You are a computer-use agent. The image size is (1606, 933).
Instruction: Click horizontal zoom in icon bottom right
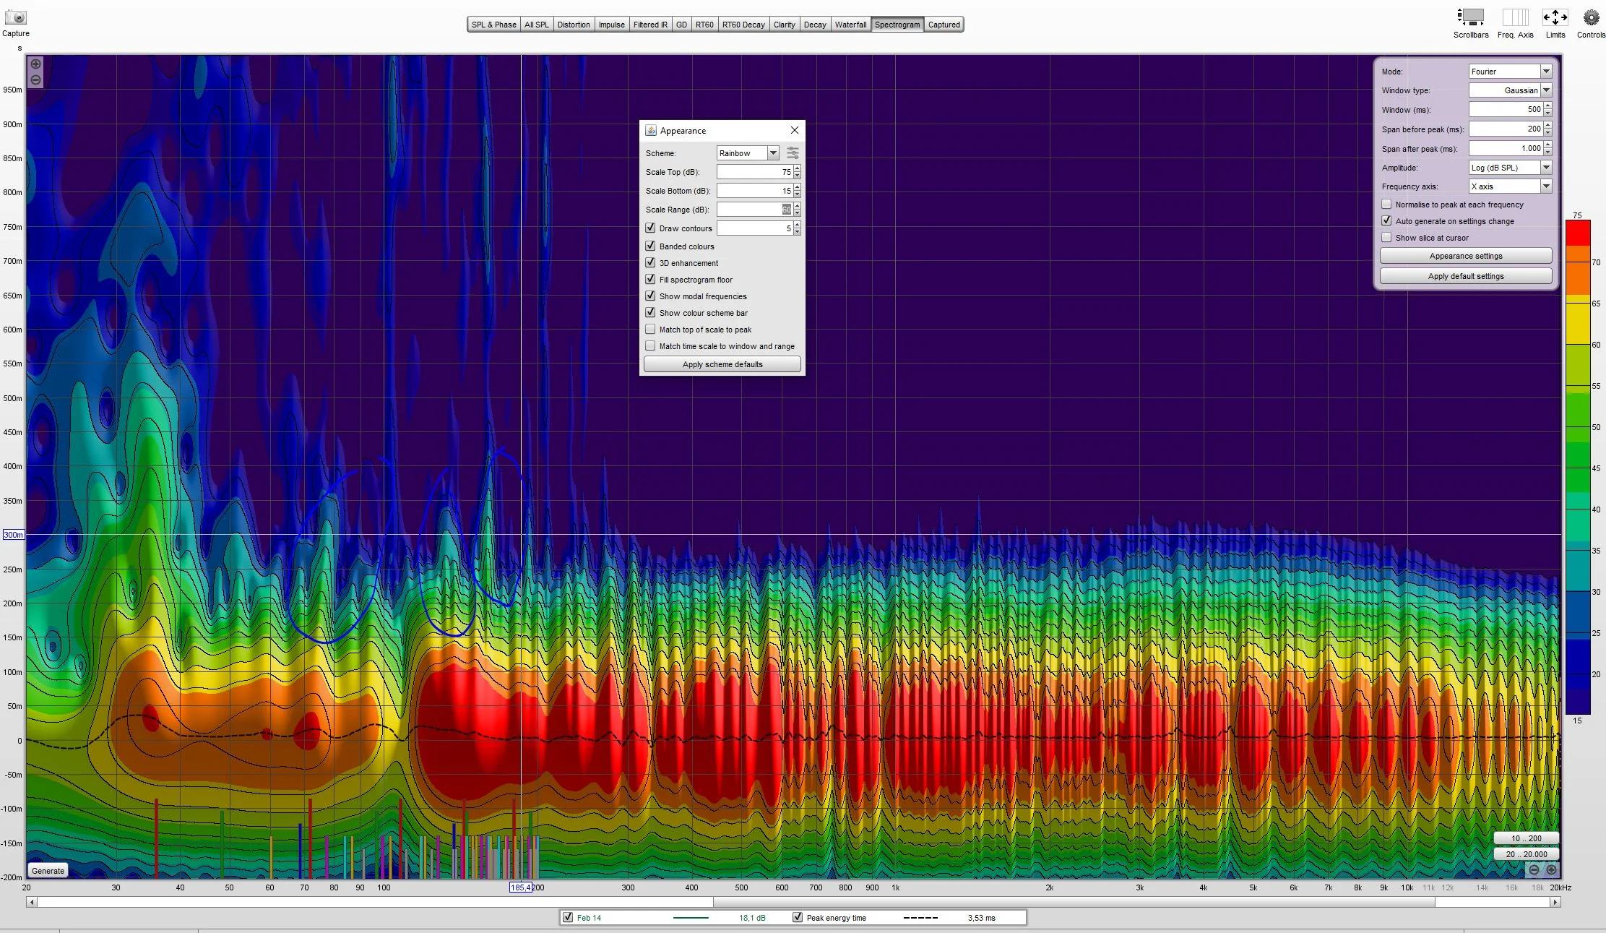[x=1551, y=870]
